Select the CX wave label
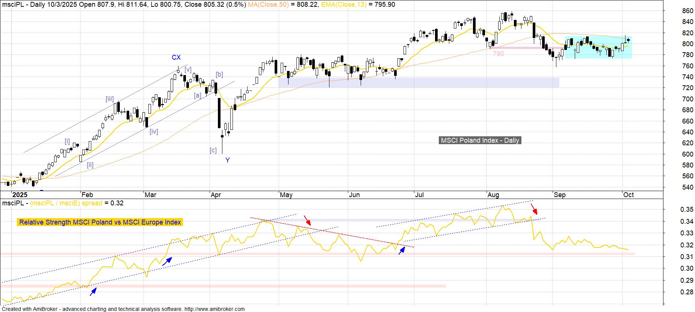This screenshot has width=695, height=312. point(176,57)
